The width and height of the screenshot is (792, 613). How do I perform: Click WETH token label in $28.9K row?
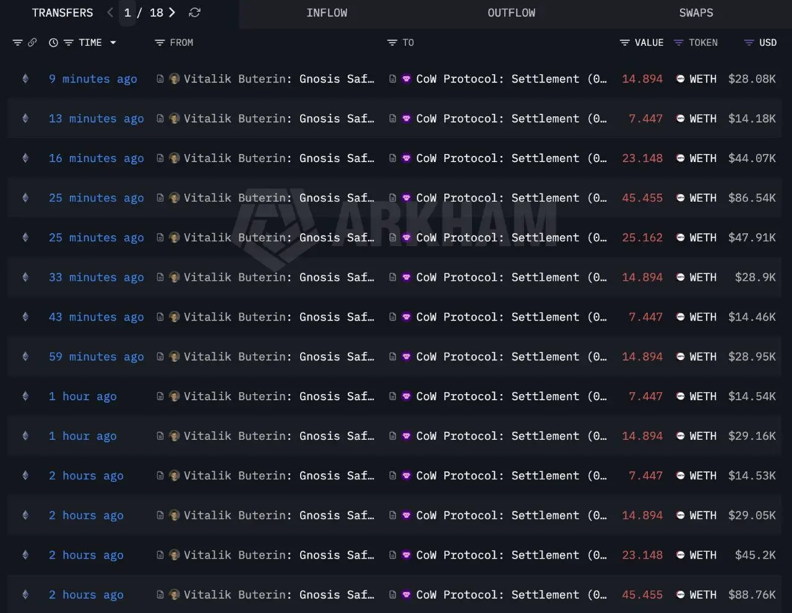point(703,277)
